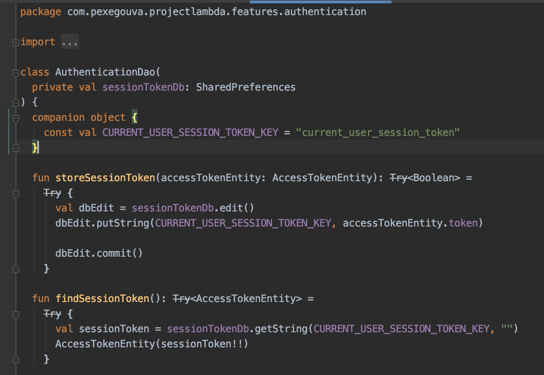Click the edit() call on sessionTokenDb

click(x=237, y=208)
